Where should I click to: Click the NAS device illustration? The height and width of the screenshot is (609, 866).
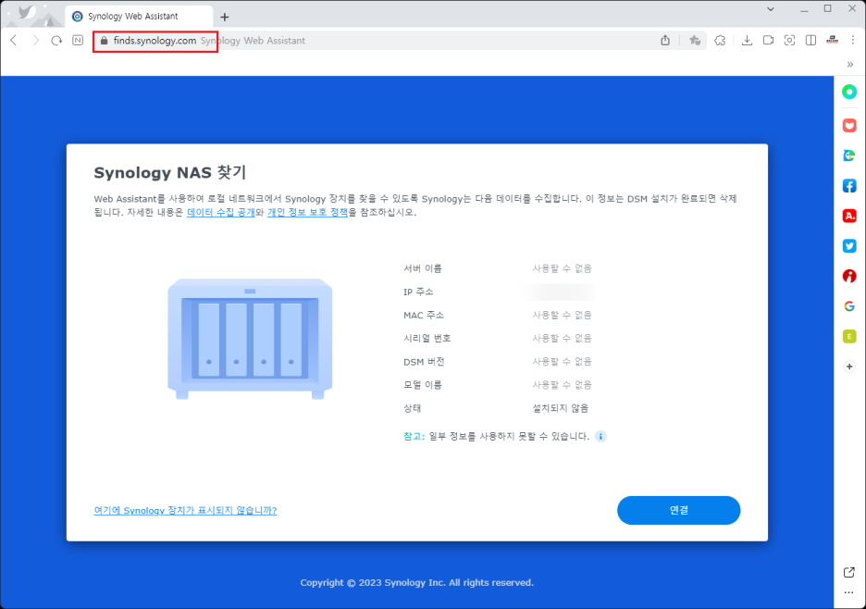[x=250, y=338]
